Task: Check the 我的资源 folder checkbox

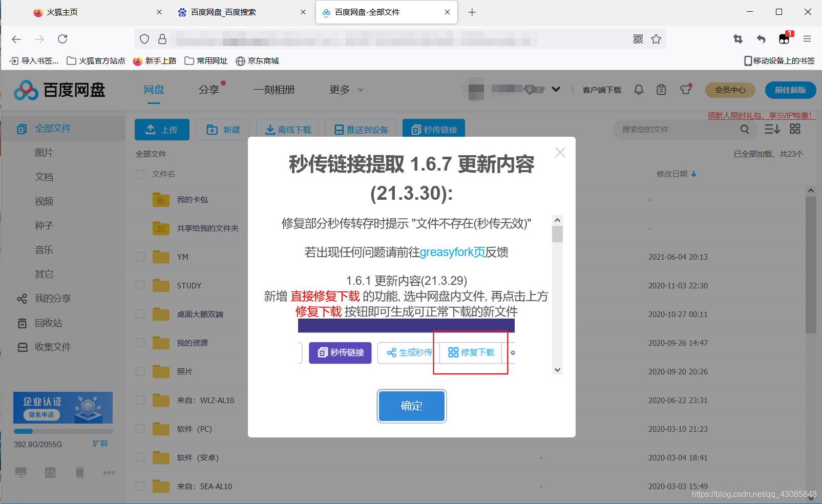Action: (140, 343)
